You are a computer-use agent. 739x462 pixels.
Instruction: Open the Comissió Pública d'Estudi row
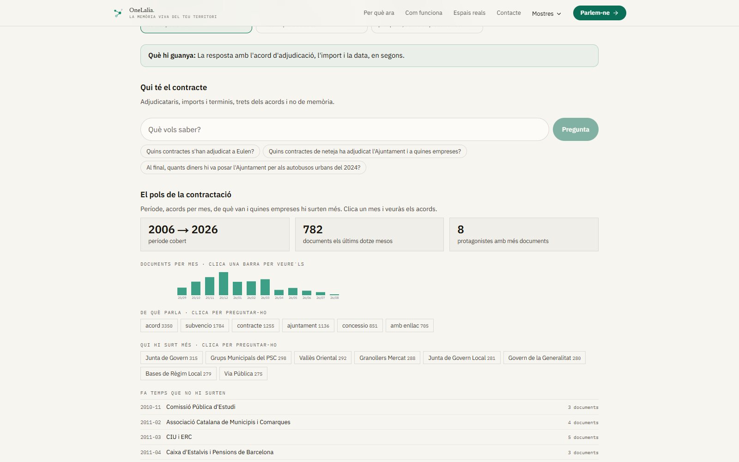coord(369,407)
